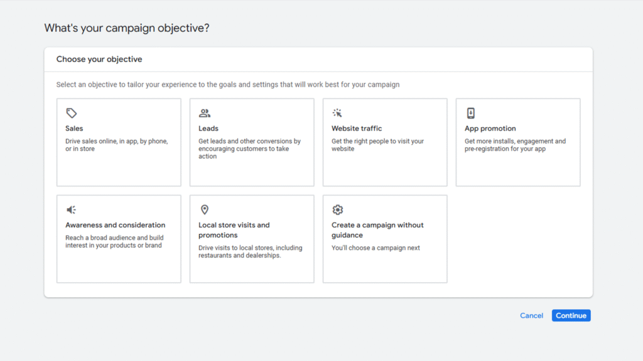This screenshot has height=361, width=643.
Task: Click the Website traffic cursor icon
Action: (337, 113)
